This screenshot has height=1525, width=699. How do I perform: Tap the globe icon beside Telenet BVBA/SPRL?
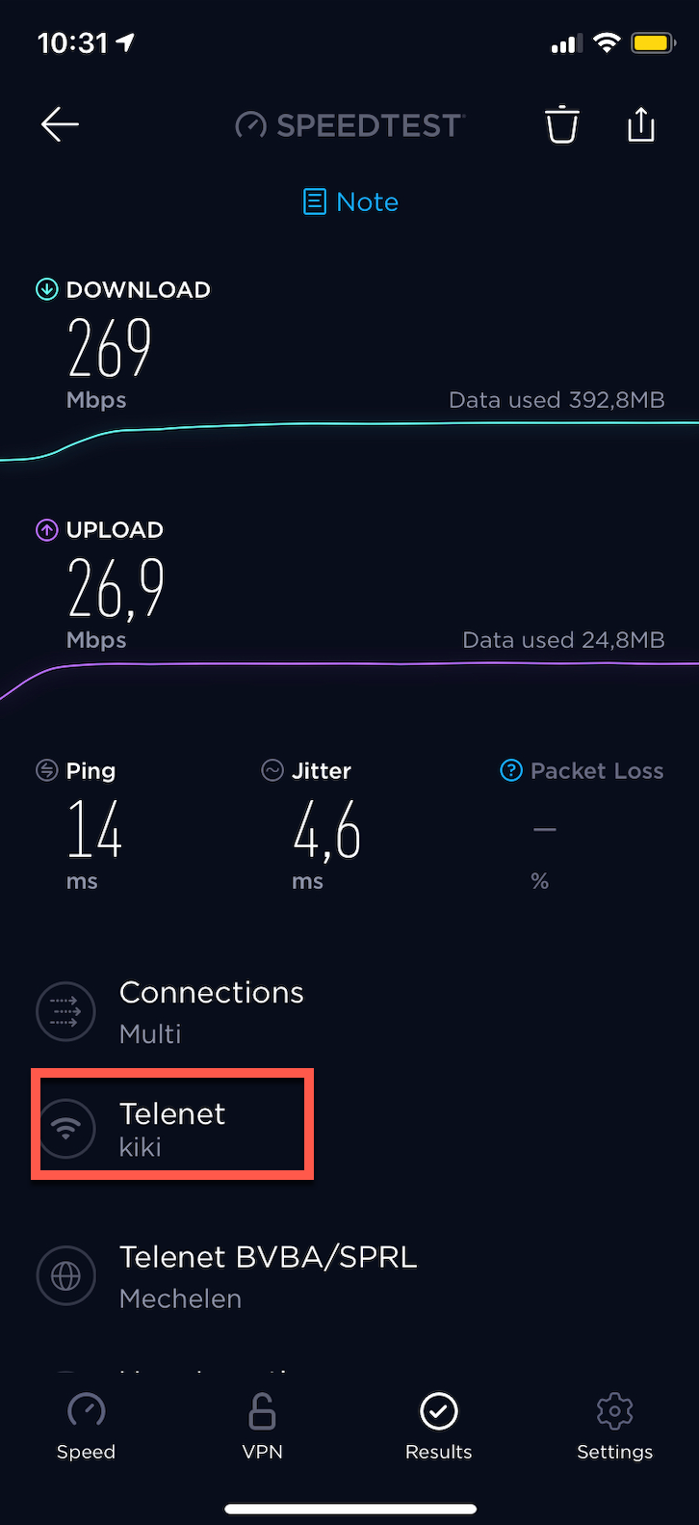[65, 1275]
